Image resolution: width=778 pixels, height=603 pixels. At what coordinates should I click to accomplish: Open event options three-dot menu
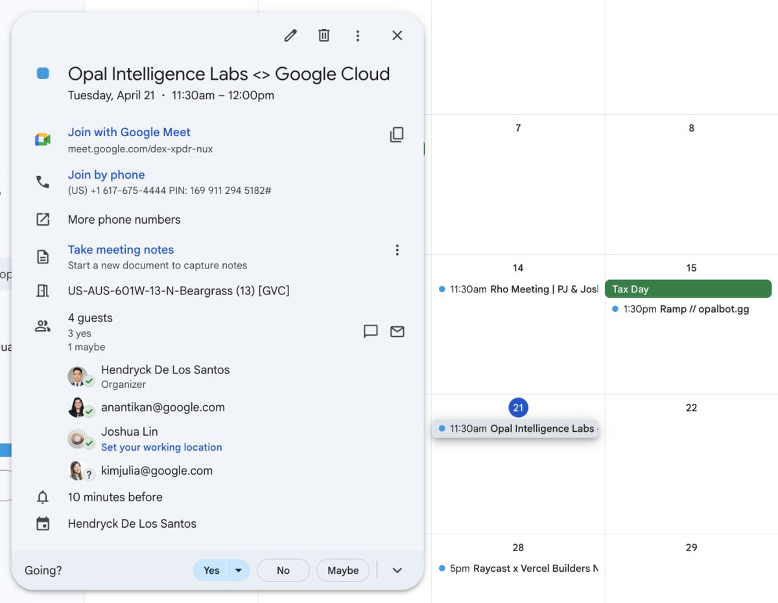click(357, 36)
